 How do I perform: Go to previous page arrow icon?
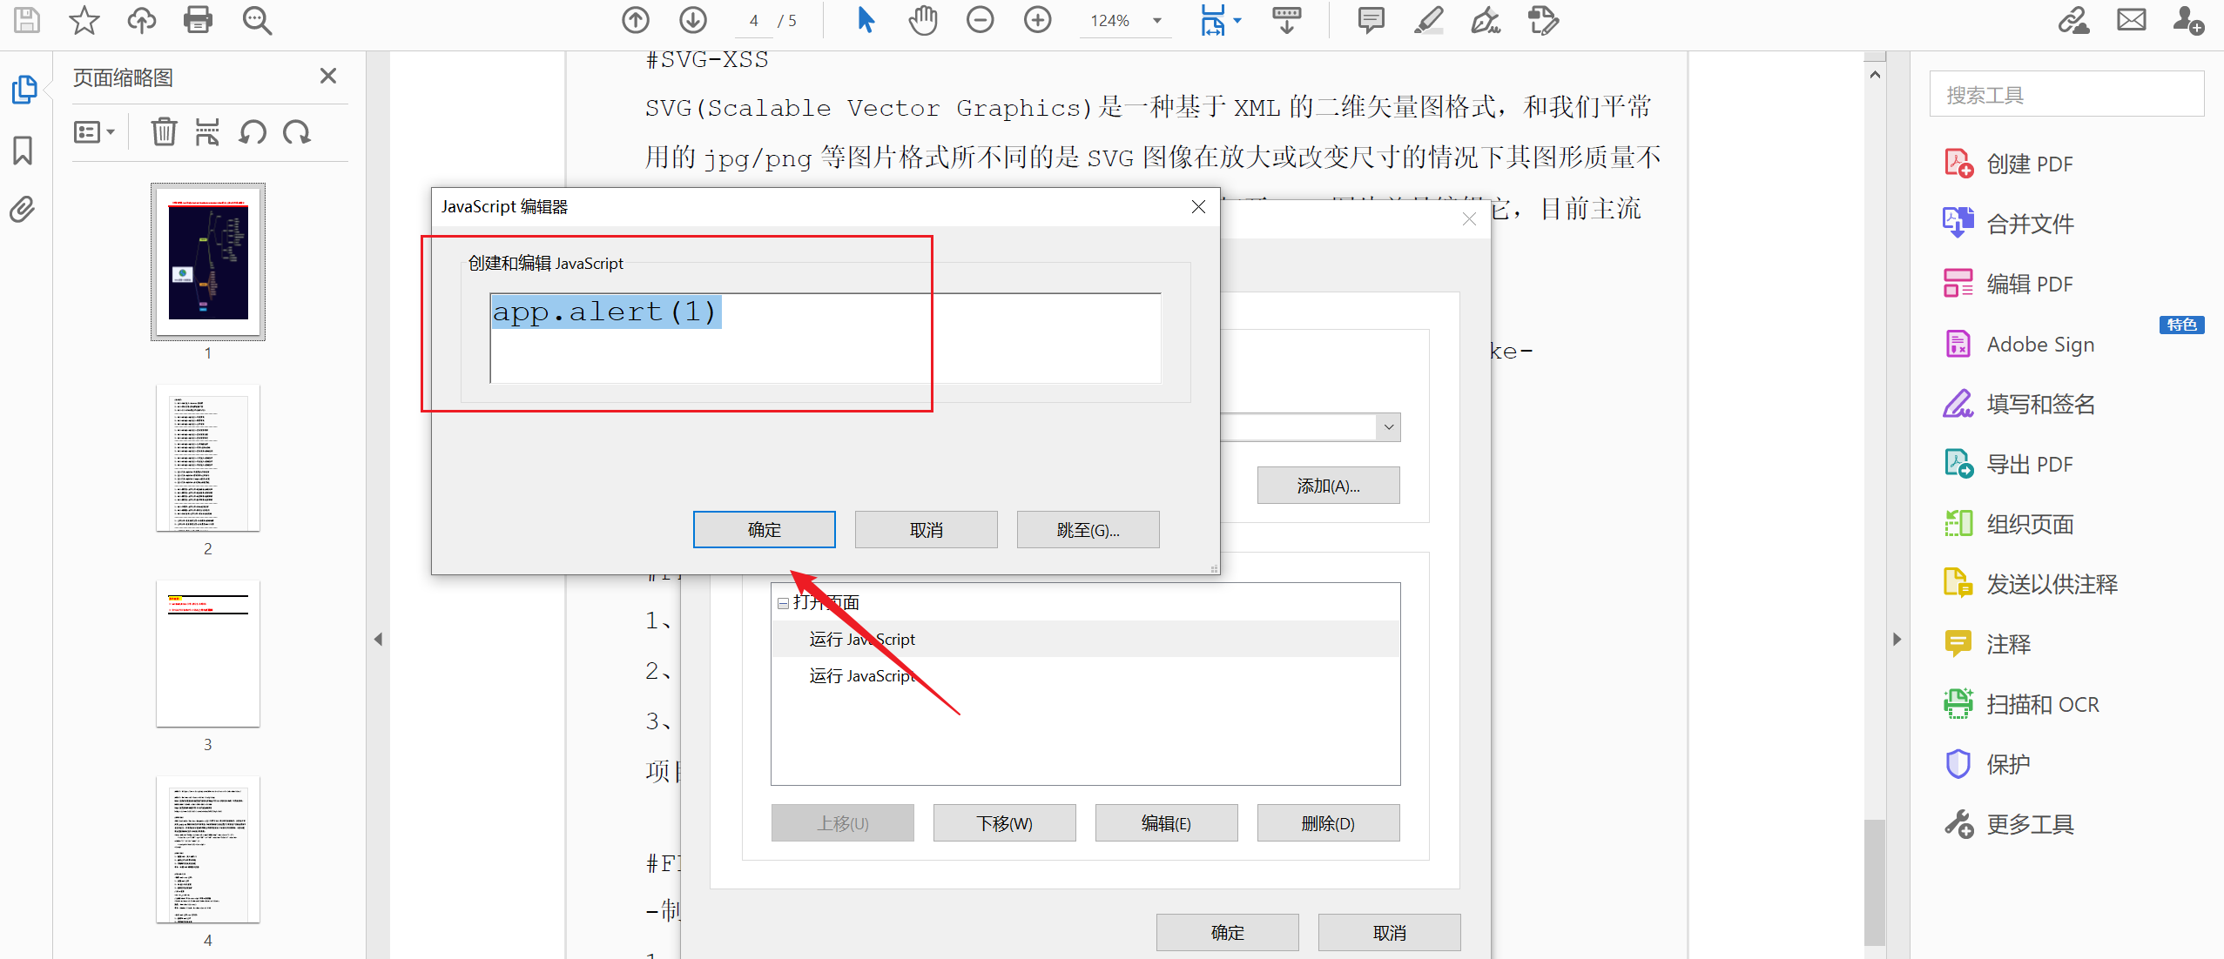point(636,20)
